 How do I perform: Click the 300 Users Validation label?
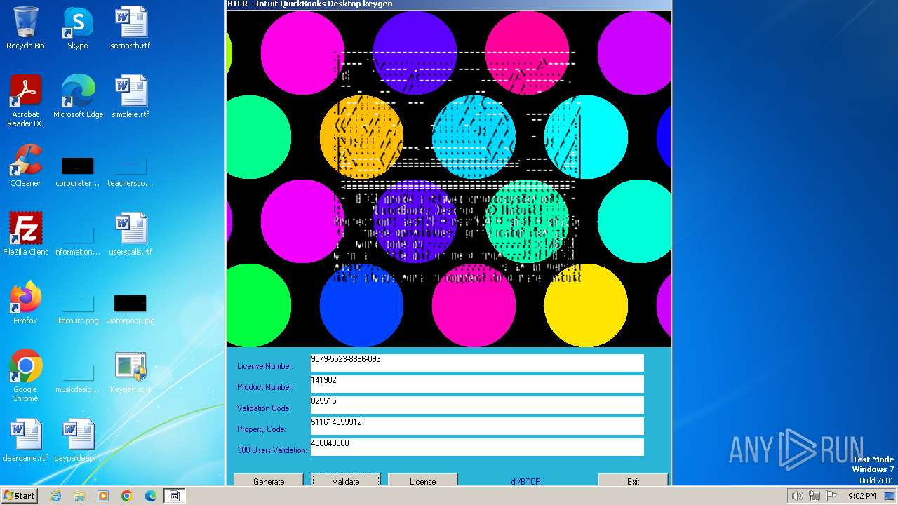tap(272, 450)
